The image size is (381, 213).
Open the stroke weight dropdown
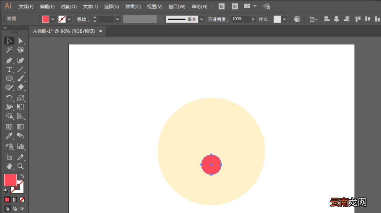118,19
